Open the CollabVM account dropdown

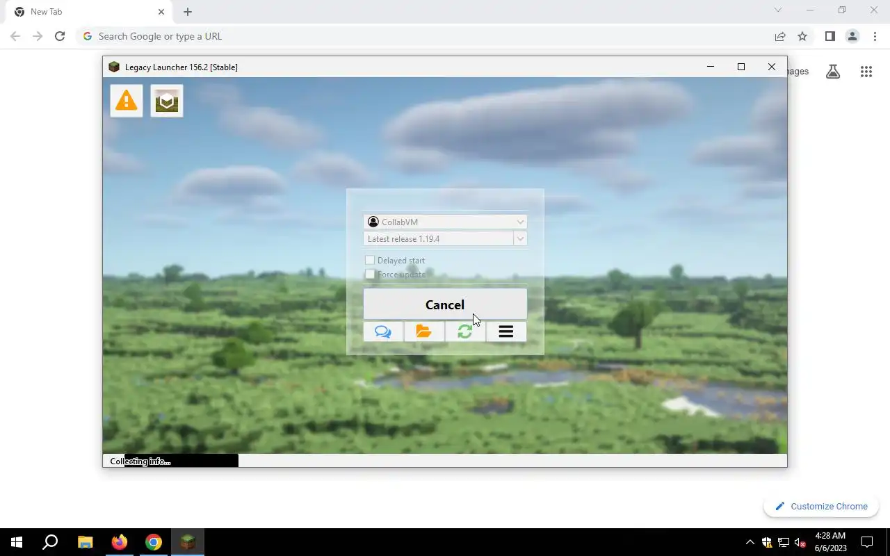445,222
